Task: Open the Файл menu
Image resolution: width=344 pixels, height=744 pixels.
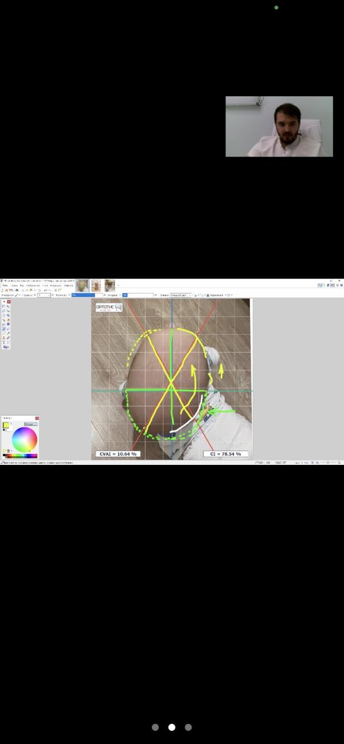Action: [5, 285]
